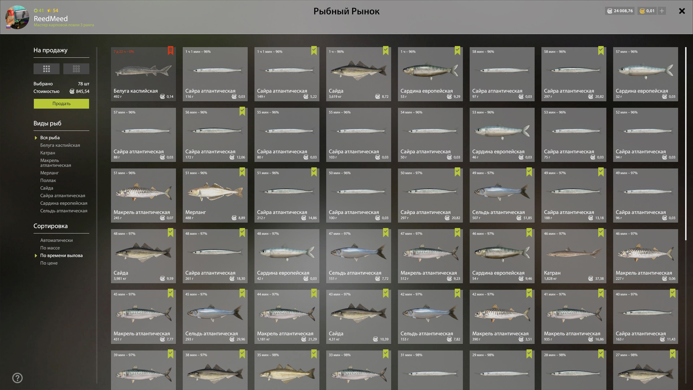This screenshot has width=693, height=390.
Task: Select the Вся рыба filter arrow
Action: click(x=36, y=138)
